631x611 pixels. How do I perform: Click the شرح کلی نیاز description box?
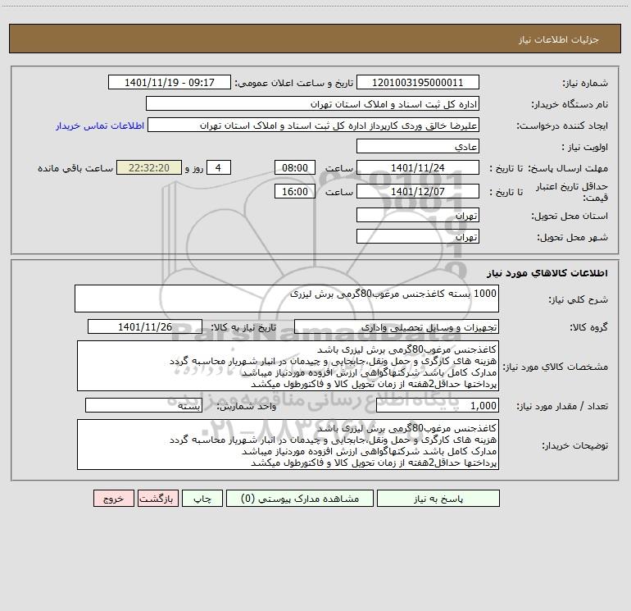287,299
